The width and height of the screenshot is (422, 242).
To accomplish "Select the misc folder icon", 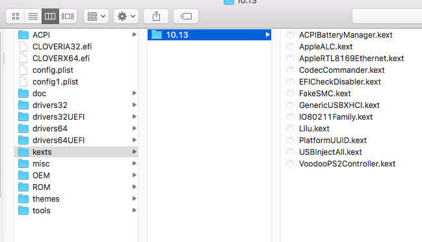I will point(23,164).
